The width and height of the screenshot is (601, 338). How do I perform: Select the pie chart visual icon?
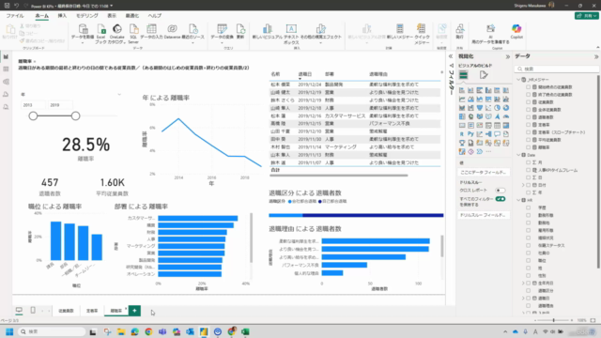(497, 108)
